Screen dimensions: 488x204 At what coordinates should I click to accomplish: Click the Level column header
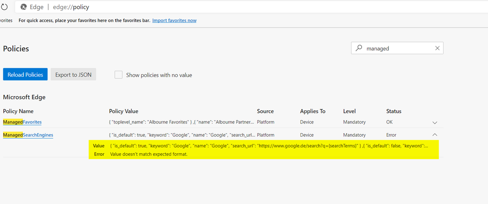coord(349,111)
